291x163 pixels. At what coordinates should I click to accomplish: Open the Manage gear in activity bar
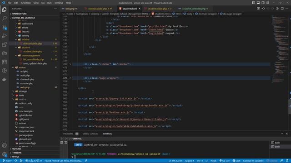pos(4,154)
